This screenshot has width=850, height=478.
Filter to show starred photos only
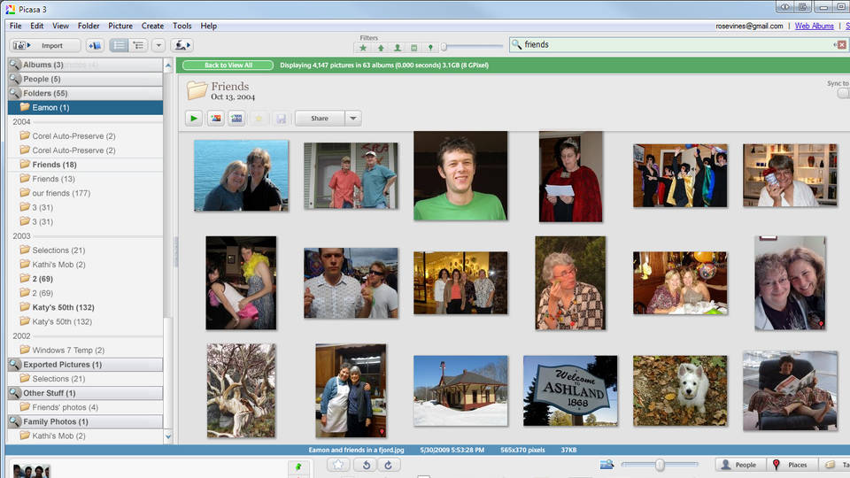pos(363,48)
